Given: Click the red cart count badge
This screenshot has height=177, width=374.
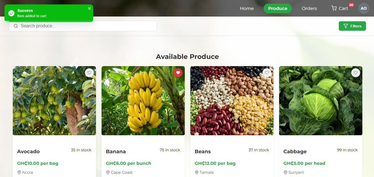Looking at the screenshot, I should tap(351, 5).
